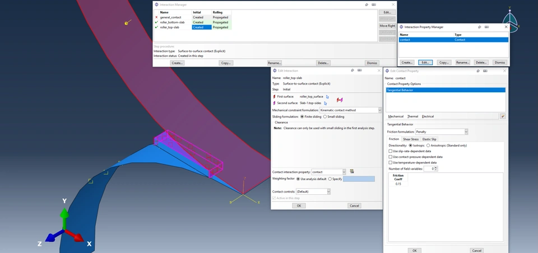Dismiss the Interaction Property Manager
Image resolution: width=538 pixels, height=253 pixels.
pos(499,62)
